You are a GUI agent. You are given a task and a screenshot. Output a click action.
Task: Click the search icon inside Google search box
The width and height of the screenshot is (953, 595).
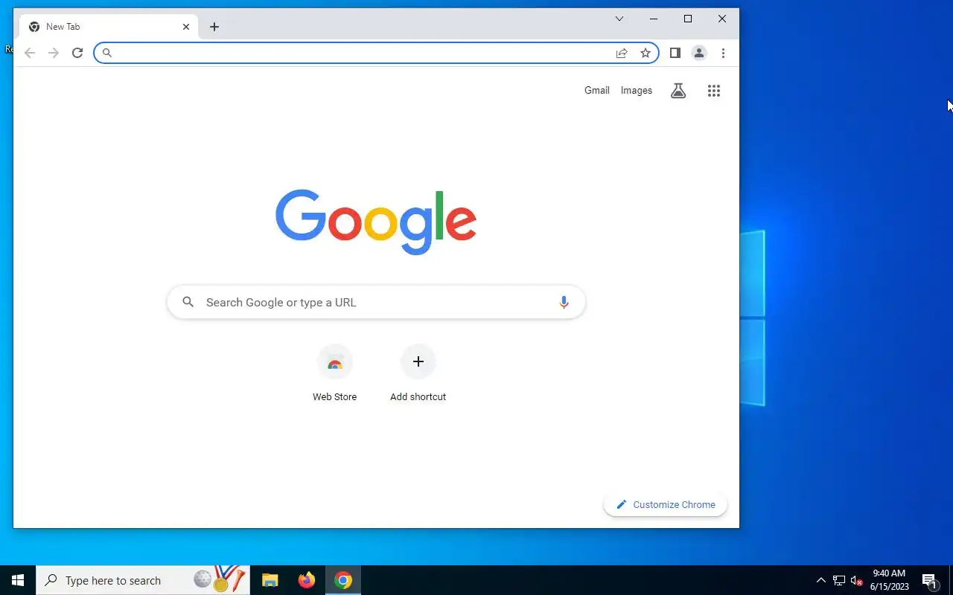(188, 302)
